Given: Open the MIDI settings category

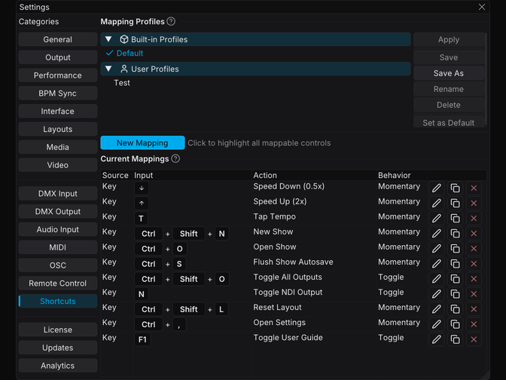Looking at the screenshot, I should [x=58, y=247].
